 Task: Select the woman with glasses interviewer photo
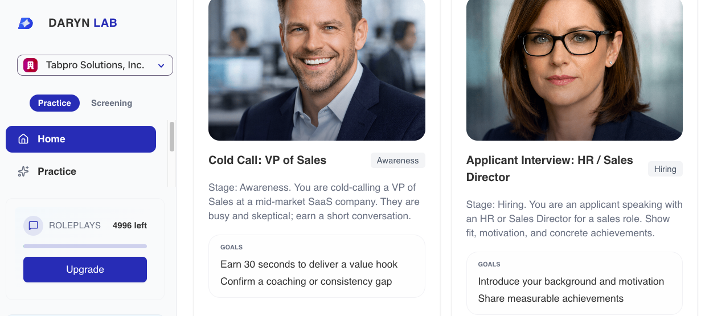coord(574,68)
